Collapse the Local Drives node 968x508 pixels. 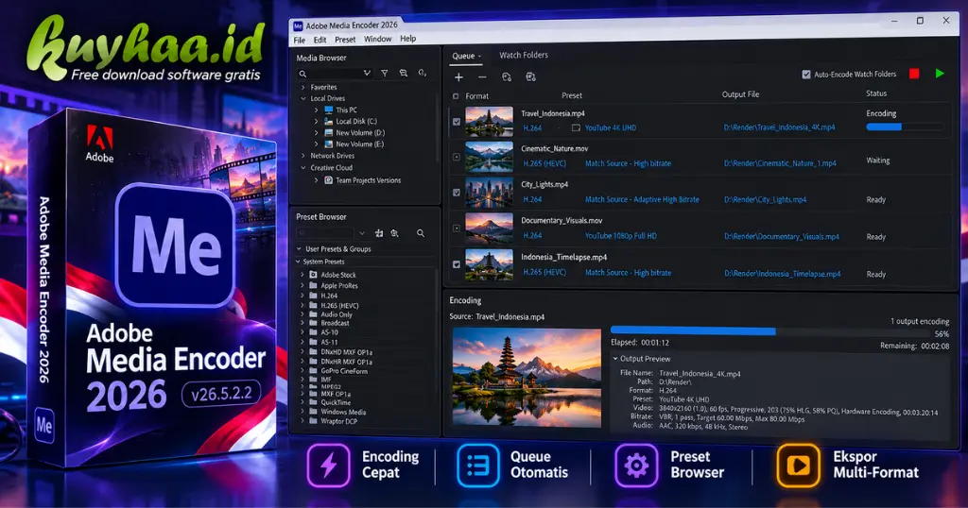coord(303,98)
